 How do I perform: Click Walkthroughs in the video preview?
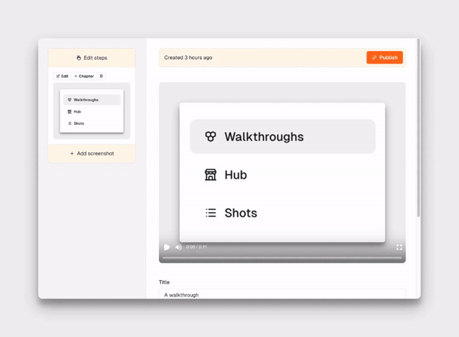tap(283, 136)
